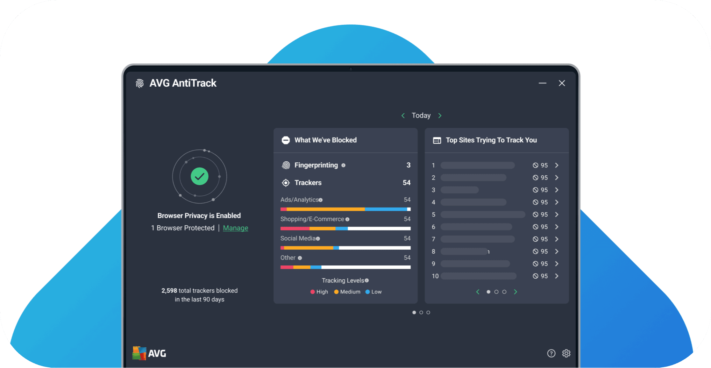The image size is (711, 368).
Task: Click the 'Top Sites Trying To Track You' heading
Action: pos(491,140)
